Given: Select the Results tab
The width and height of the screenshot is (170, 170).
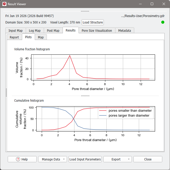Looking at the screenshot, I should coord(71,30).
